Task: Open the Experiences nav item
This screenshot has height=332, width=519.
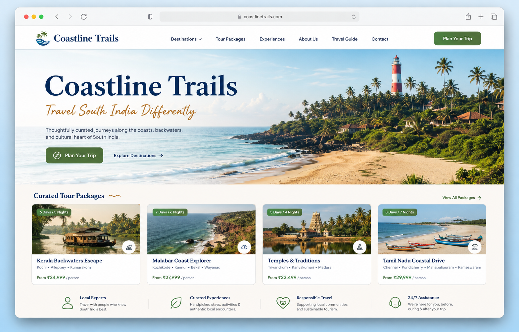Action: pos(272,39)
